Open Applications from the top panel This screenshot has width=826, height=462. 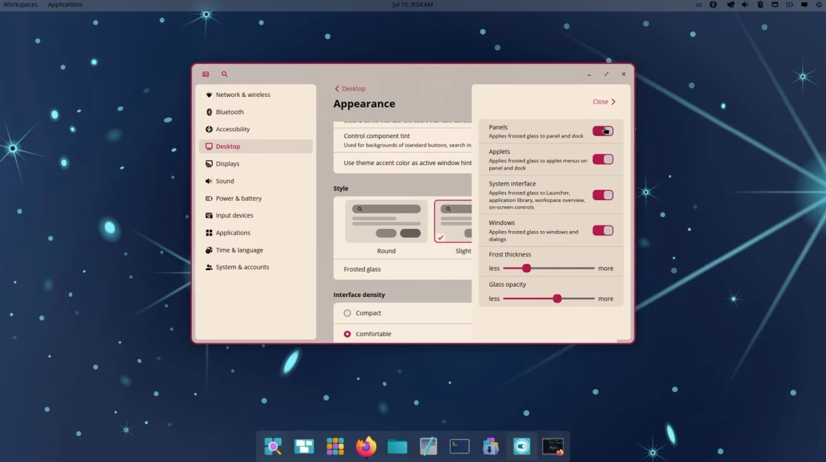click(x=65, y=5)
